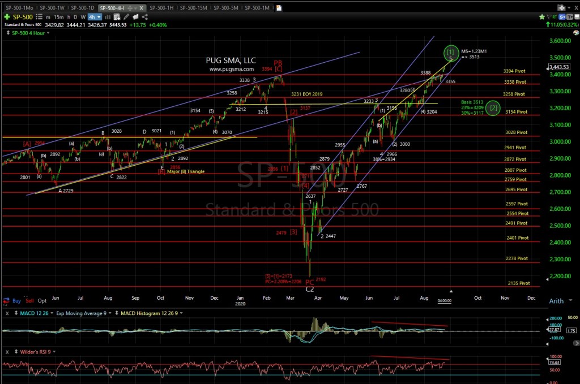Viewport: 580px width, 384px height.
Task: Open the gray T dropdown button
Action: click(x=570, y=17)
